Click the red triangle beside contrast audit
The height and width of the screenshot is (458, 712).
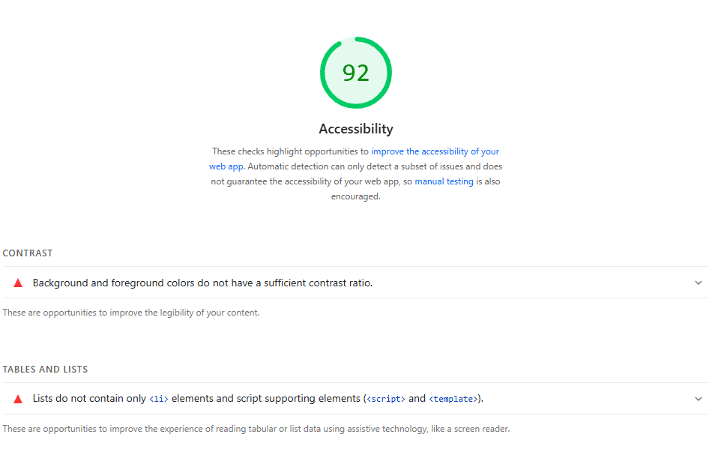[18, 283]
